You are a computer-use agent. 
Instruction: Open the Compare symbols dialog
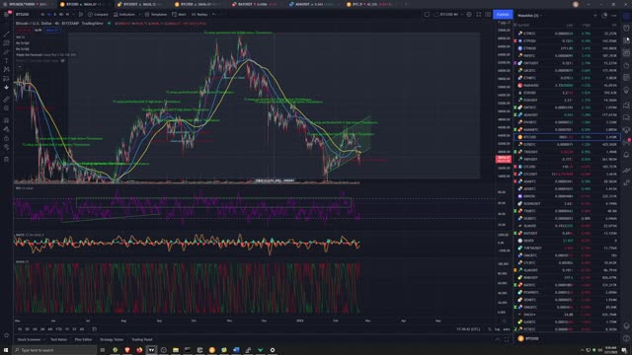click(98, 15)
